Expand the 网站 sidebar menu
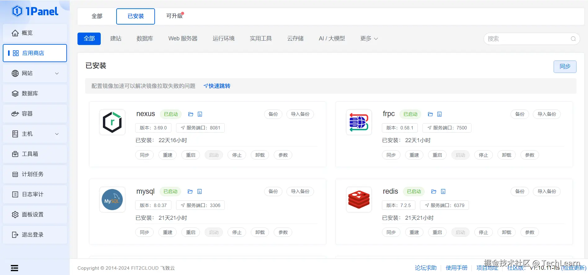 [35, 73]
